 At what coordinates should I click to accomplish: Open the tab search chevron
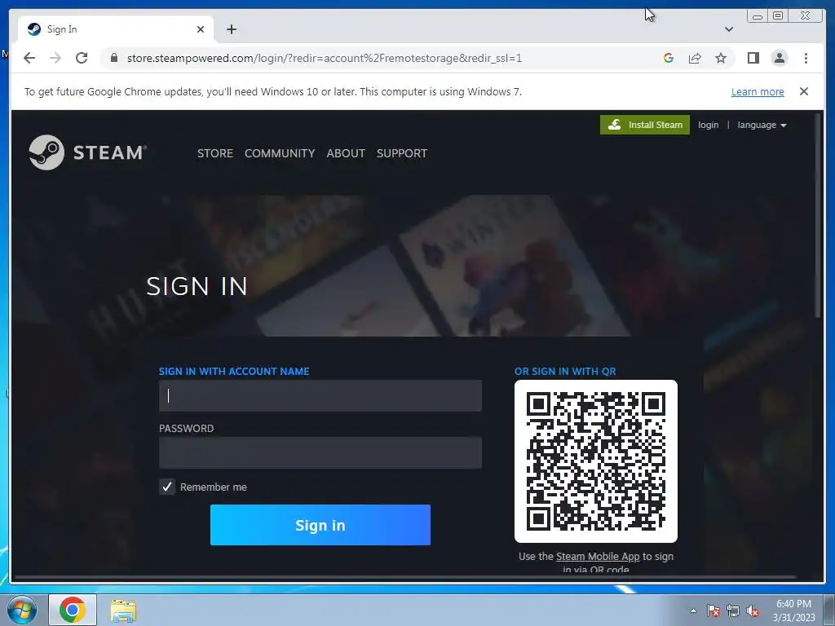(x=728, y=29)
